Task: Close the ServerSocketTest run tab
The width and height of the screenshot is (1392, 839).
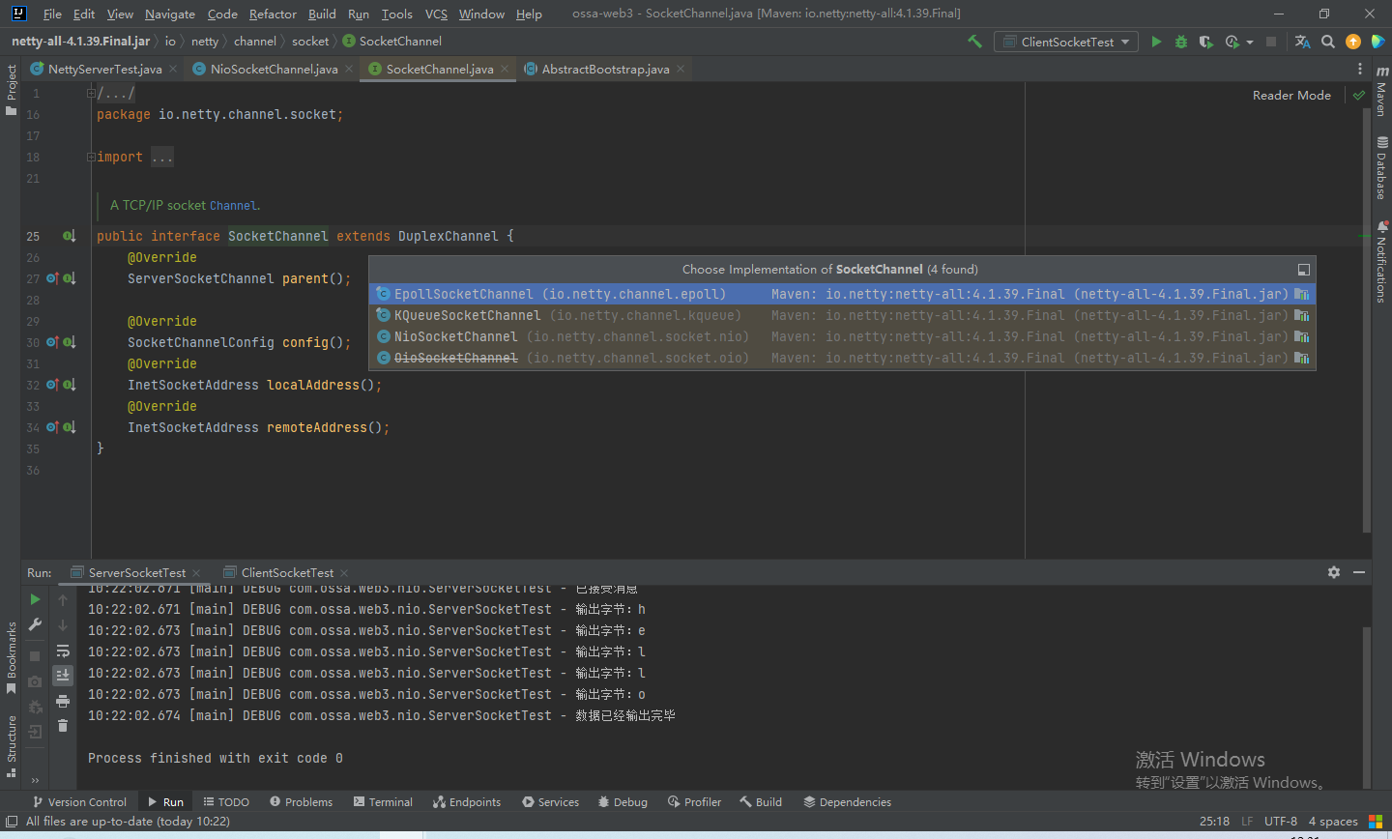Action: click(196, 573)
